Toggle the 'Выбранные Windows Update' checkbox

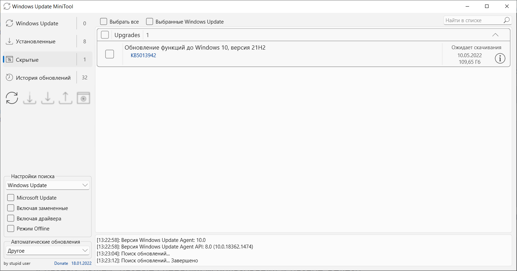[150, 21]
